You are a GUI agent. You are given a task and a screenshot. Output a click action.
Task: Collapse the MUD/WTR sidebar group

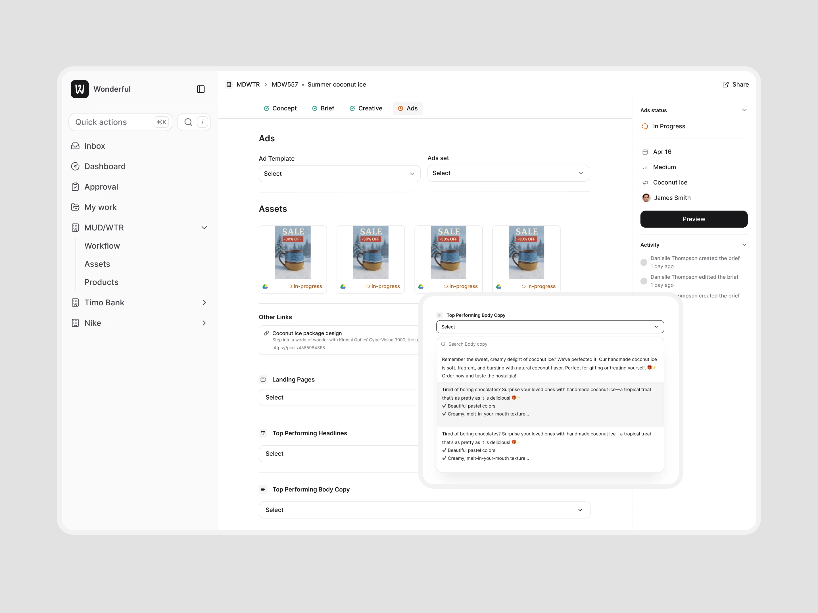(204, 228)
